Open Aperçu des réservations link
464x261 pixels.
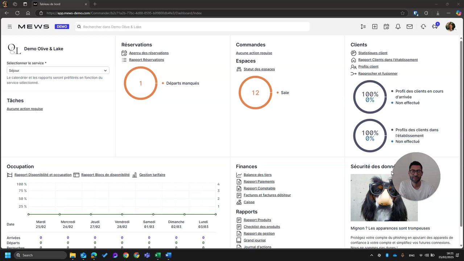[x=149, y=53]
